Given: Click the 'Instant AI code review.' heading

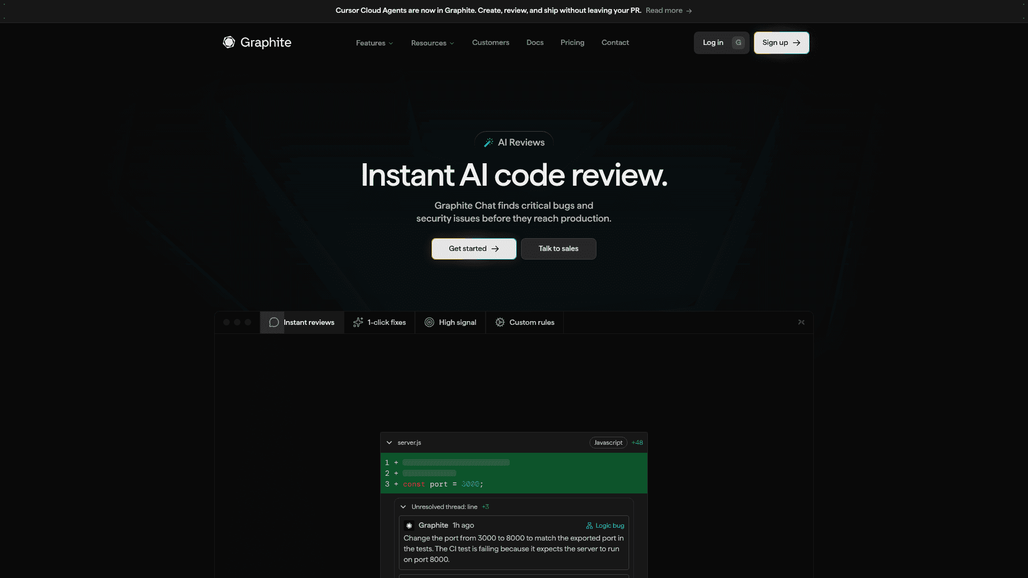Looking at the screenshot, I should pos(514,175).
